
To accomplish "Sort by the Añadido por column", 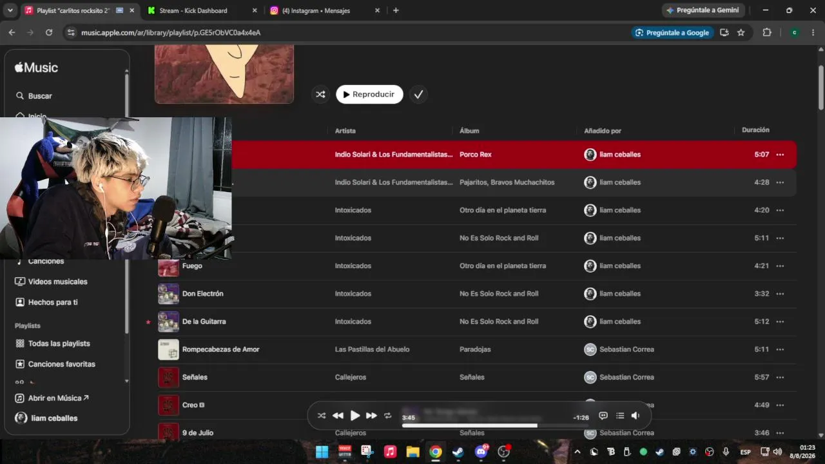I will 603,131.
